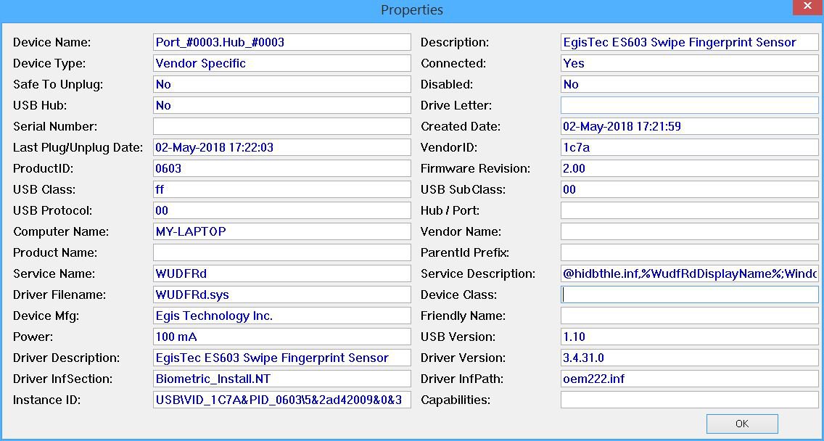Viewport: 824px width, 441px height.
Task: Click the Service Name field WUDFRd
Action: (x=281, y=273)
